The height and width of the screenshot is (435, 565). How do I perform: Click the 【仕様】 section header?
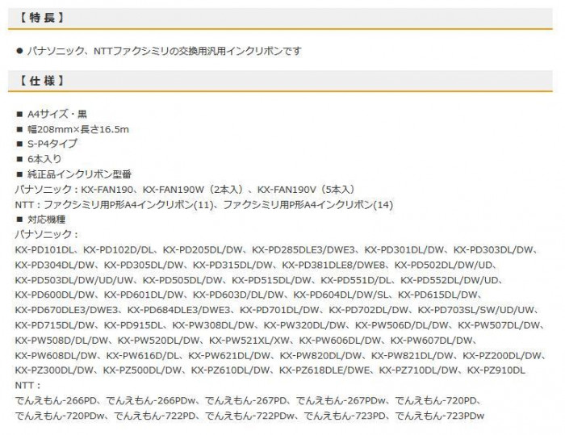(41, 81)
